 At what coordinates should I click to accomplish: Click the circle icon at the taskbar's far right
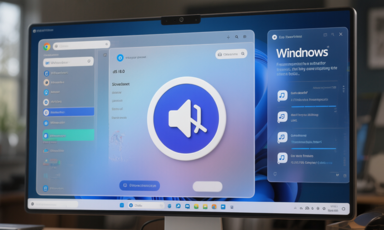[343, 209]
